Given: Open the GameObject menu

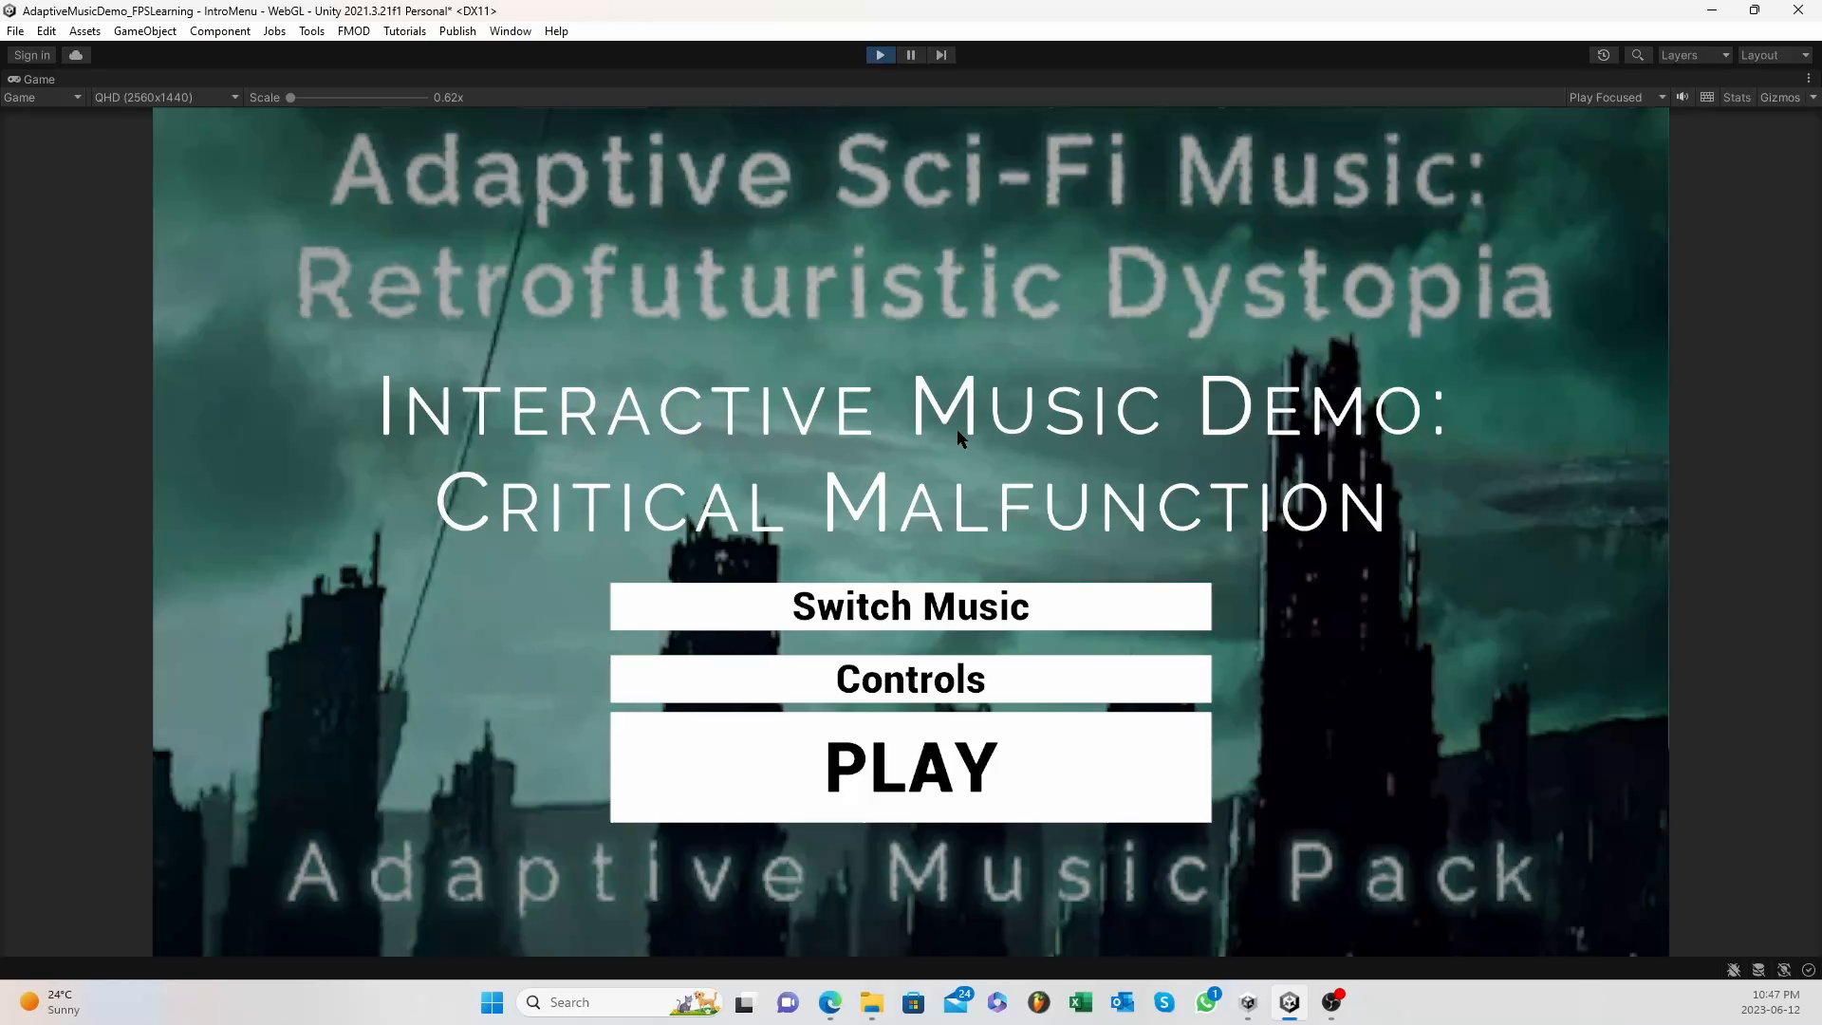Looking at the screenshot, I should click(x=145, y=30).
